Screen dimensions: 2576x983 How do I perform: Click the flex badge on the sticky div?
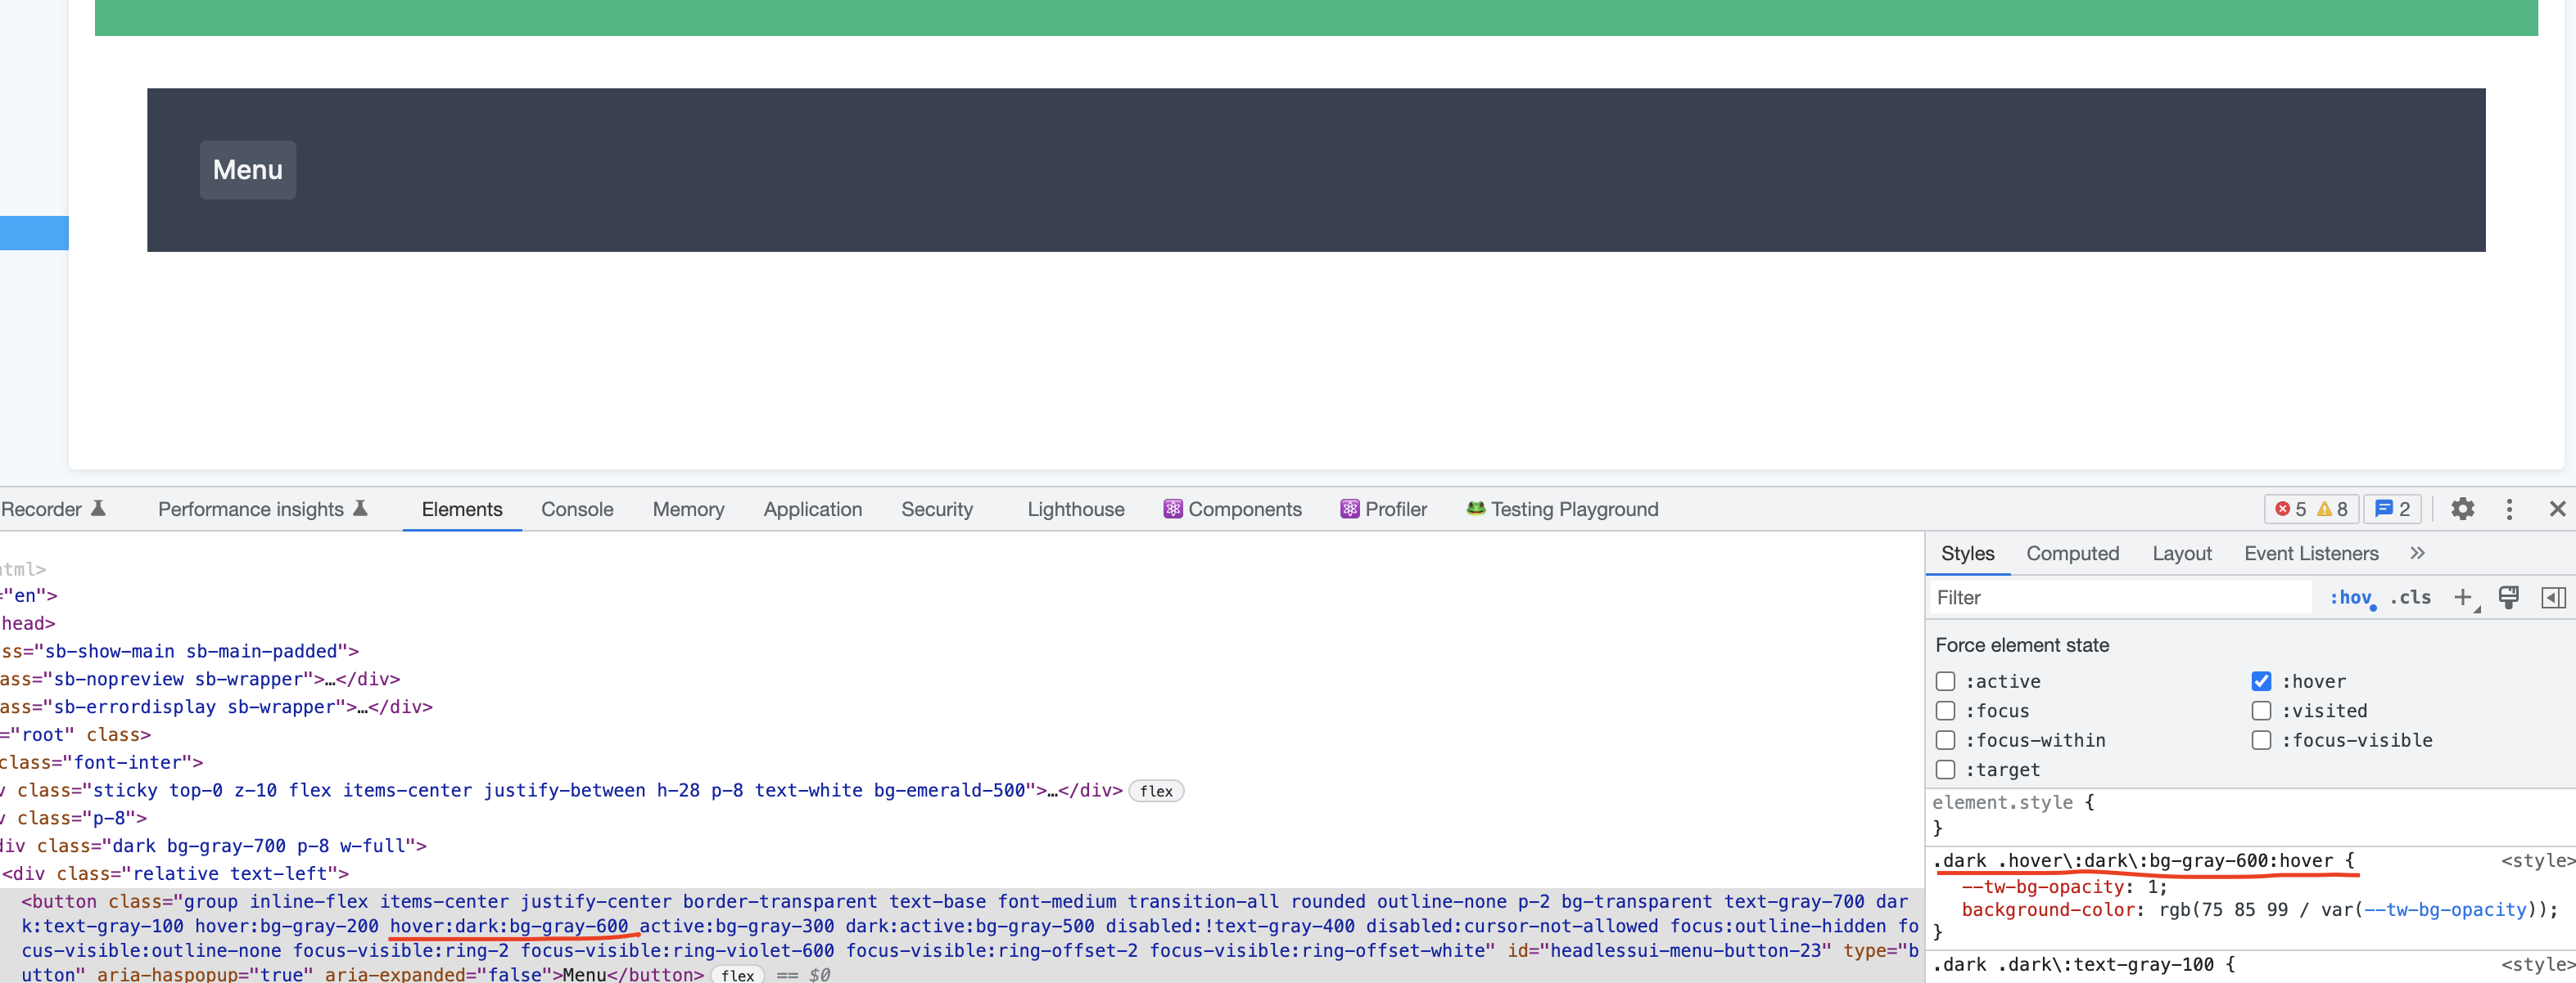pyautogui.click(x=1157, y=790)
